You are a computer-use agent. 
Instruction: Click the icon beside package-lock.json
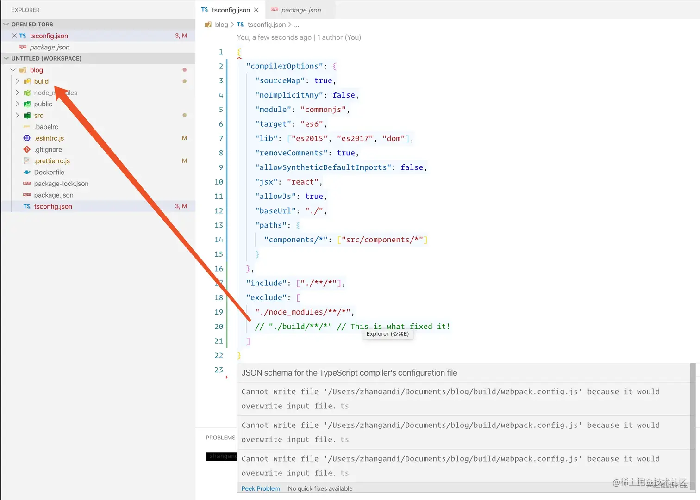[x=26, y=184]
